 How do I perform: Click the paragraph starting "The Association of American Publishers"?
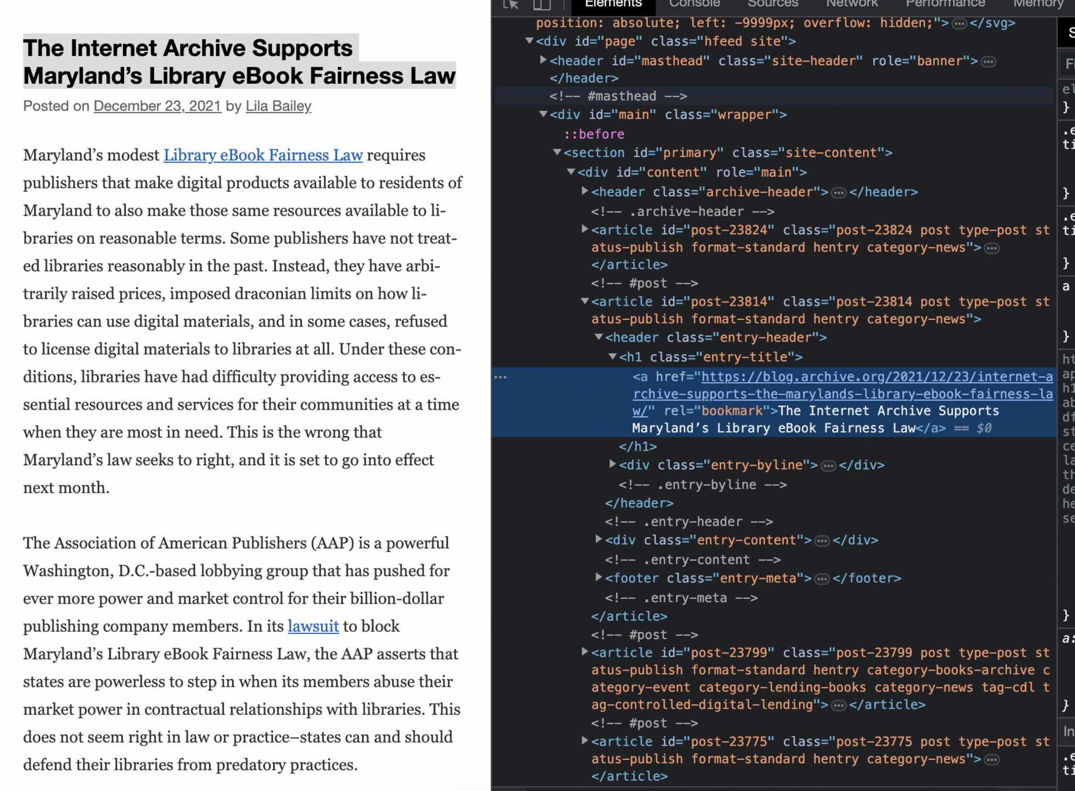pyautogui.click(x=242, y=654)
